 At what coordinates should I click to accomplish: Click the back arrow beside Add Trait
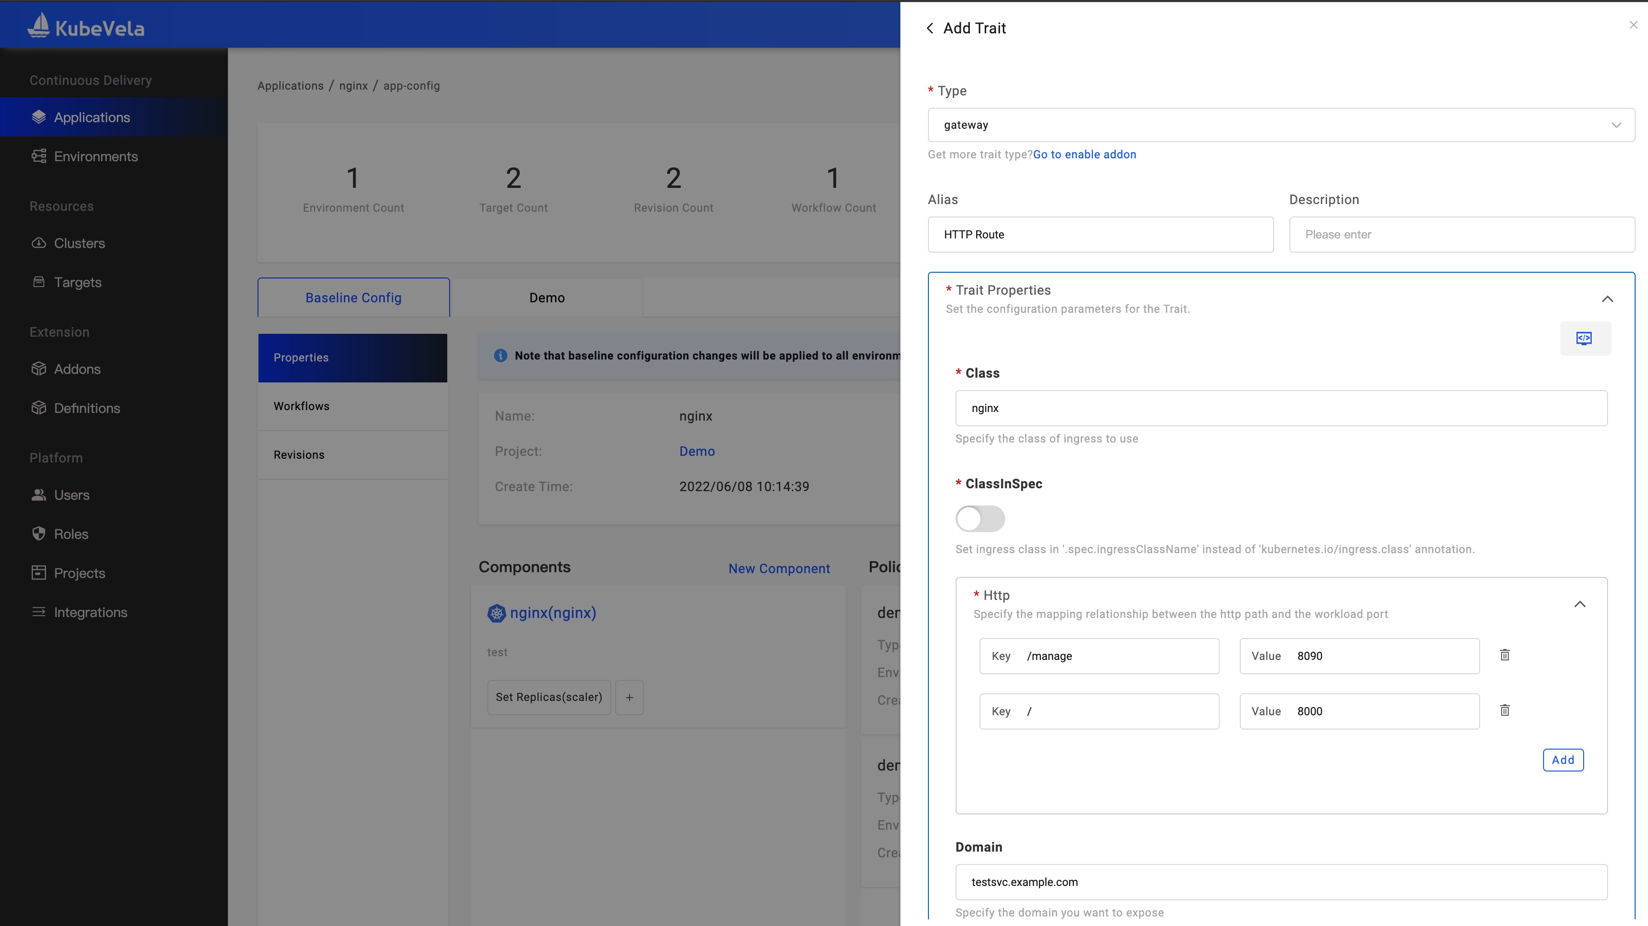tap(930, 28)
